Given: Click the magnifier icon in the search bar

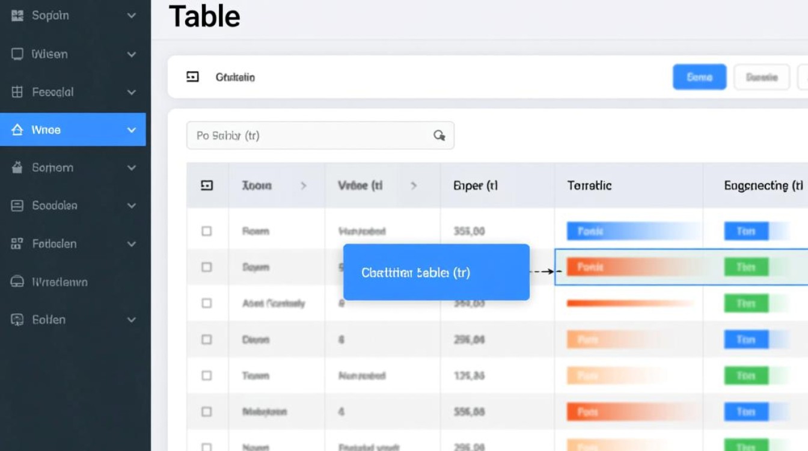Looking at the screenshot, I should point(439,135).
